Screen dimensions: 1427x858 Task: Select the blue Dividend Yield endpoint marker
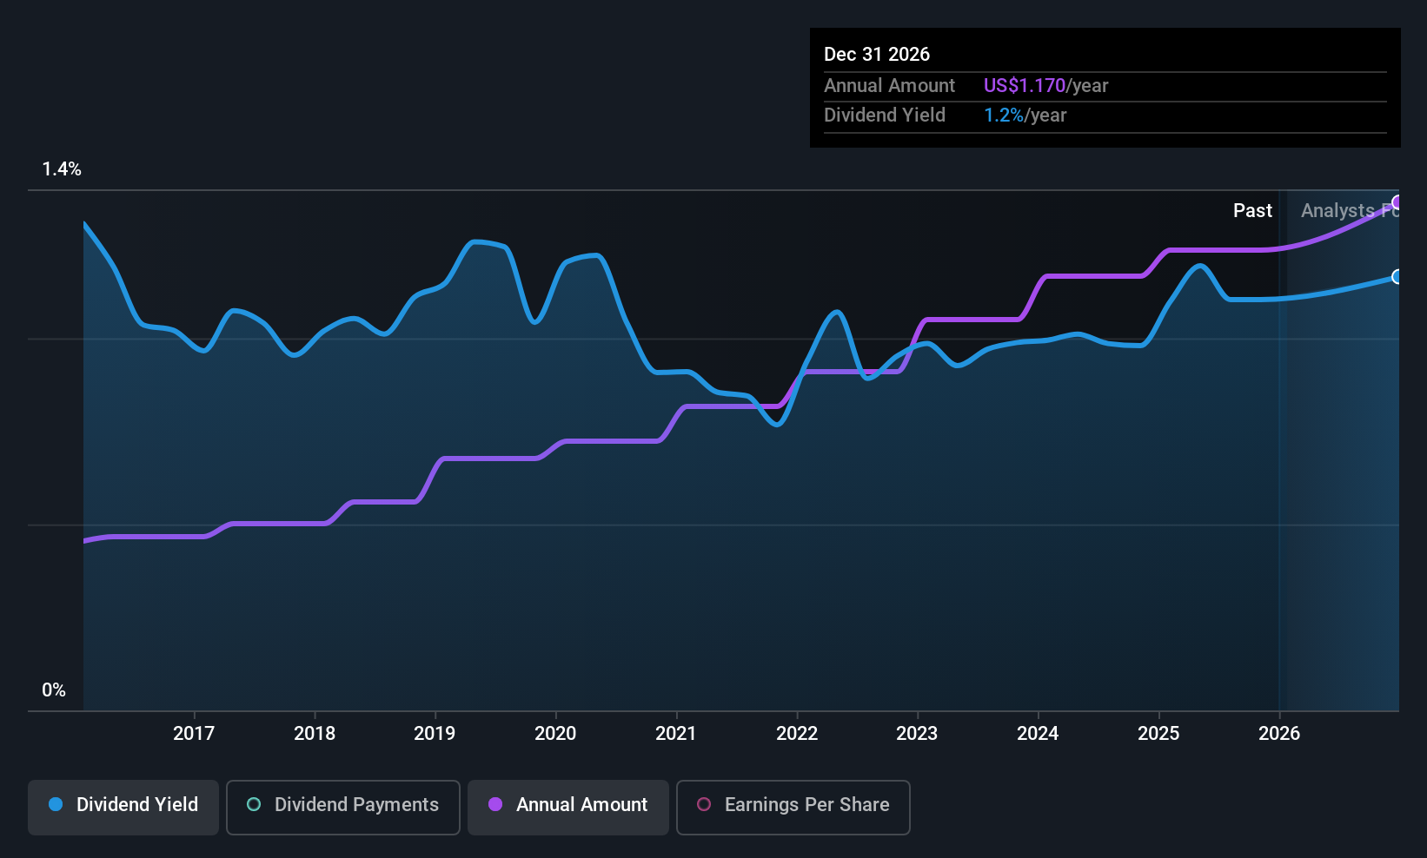[1397, 277]
